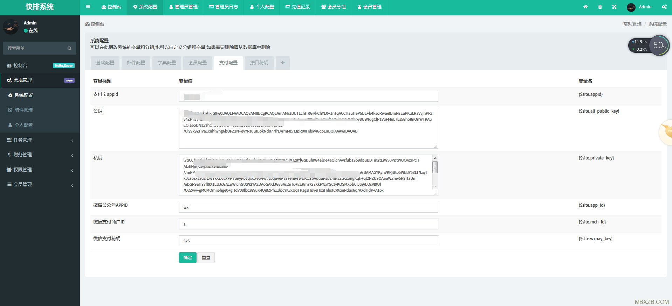The height and width of the screenshot is (306, 672).
Task: Open the settings cogs icon at top right
Action: point(664,7)
